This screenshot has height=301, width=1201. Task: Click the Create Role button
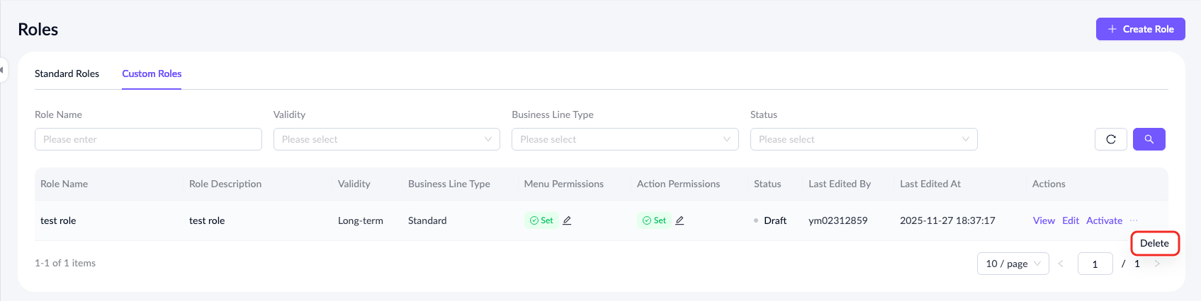point(1140,29)
